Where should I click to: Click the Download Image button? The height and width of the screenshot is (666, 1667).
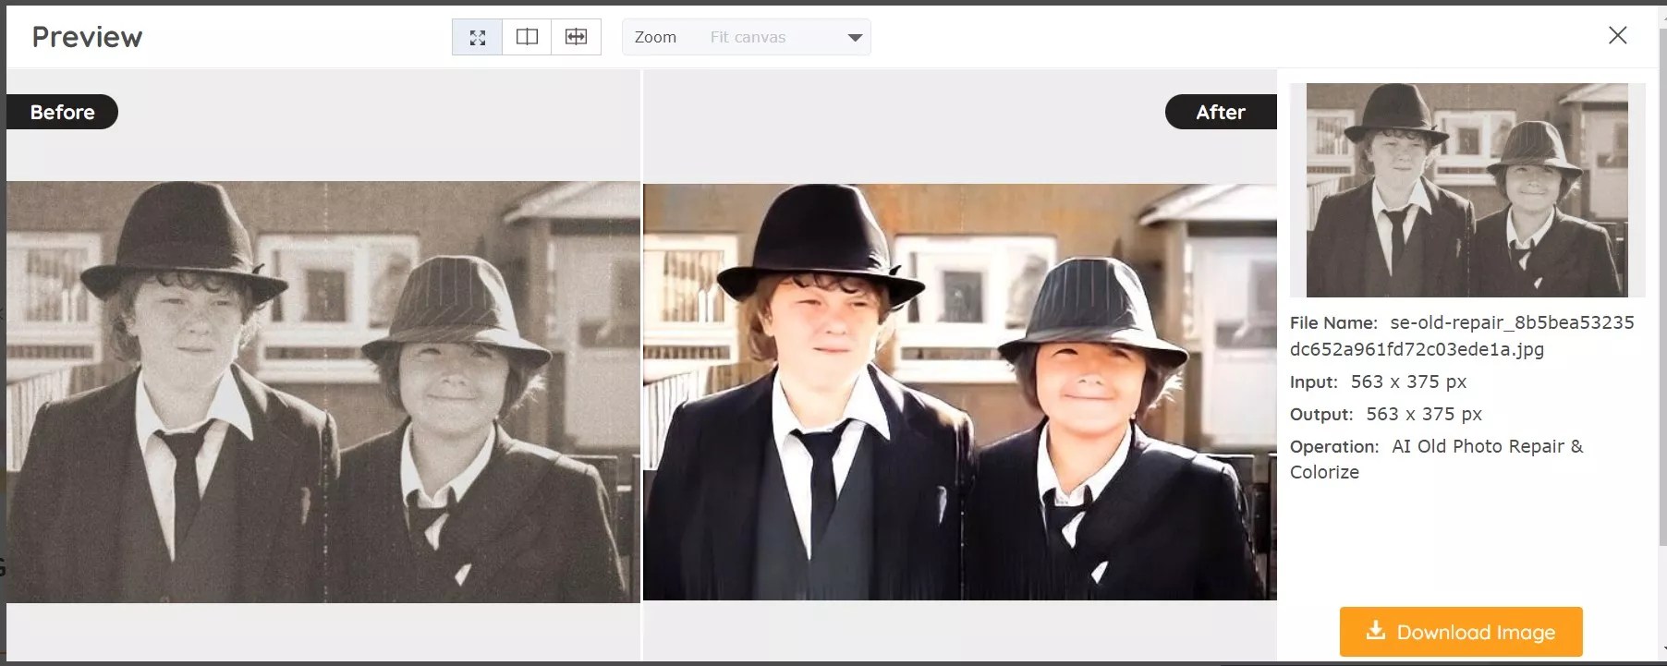tap(1461, 632)
